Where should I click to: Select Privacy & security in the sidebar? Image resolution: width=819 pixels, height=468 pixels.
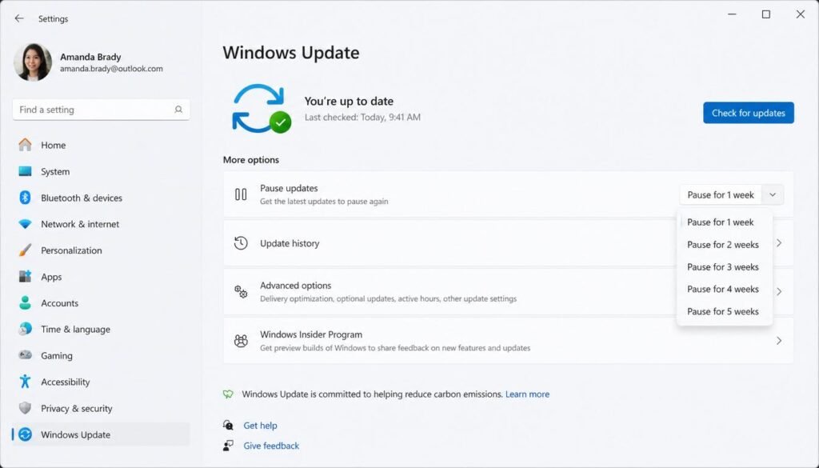click(x=101, y=408)
